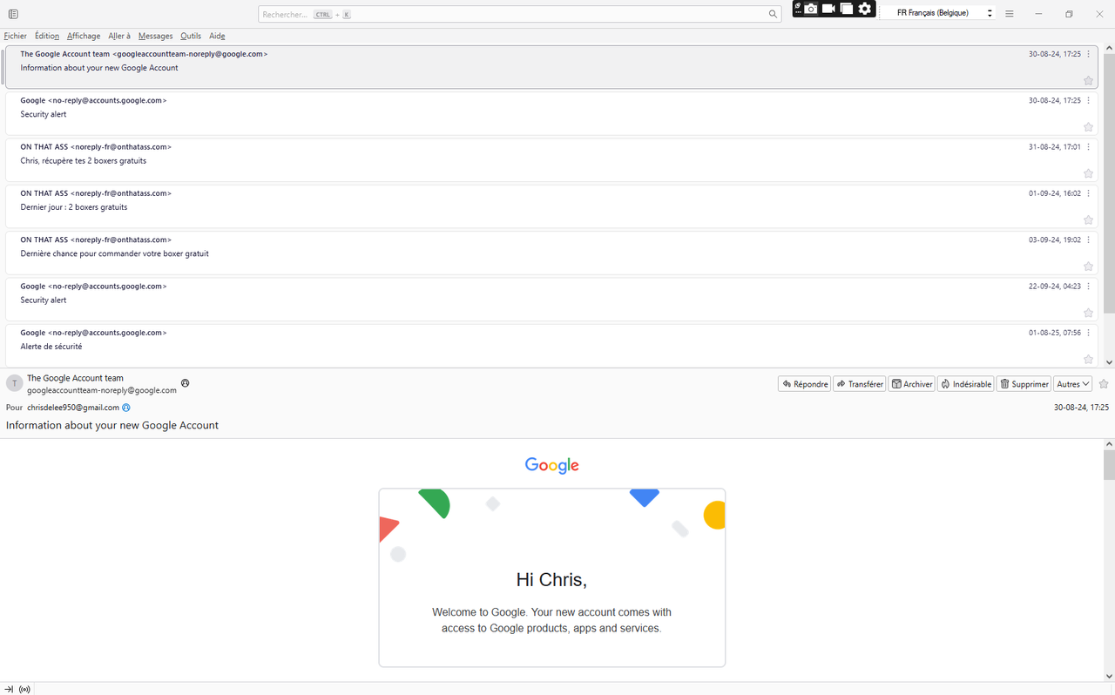Star the 'Information about your new Google Account' row
The width and height of the screenshot is (1115, 695).
(1088, 80)
